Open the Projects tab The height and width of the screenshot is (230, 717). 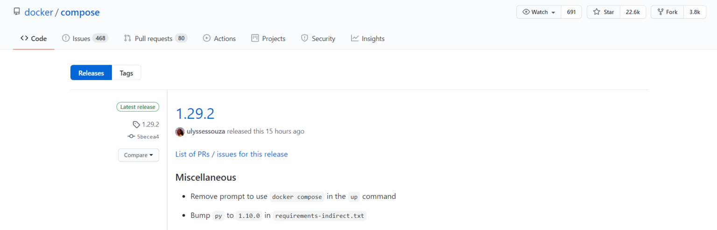point(268,39)
